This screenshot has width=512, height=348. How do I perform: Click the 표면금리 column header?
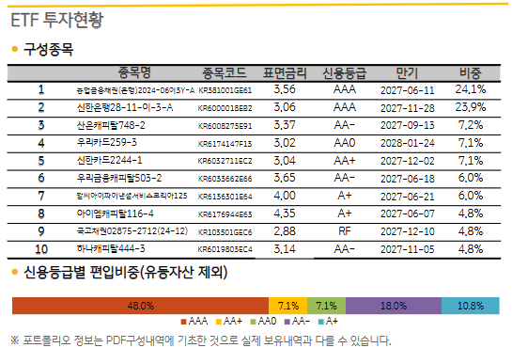click(285, 72)
